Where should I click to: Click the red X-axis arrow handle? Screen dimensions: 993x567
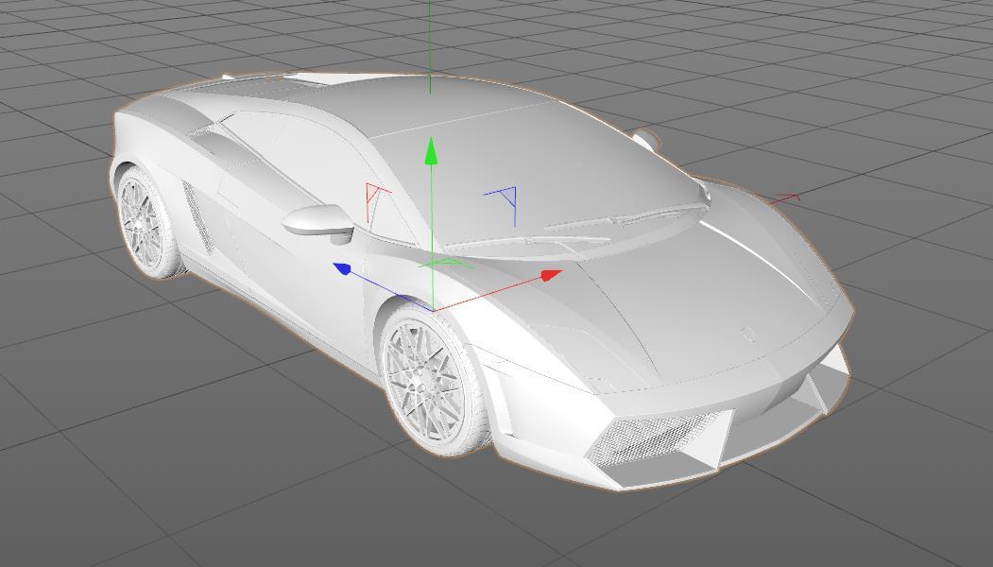pos(552,275)
